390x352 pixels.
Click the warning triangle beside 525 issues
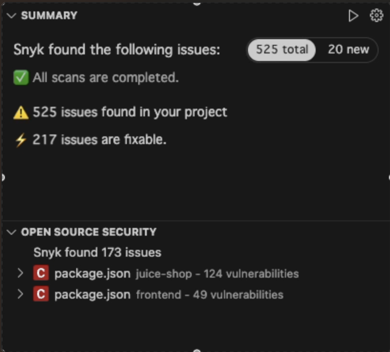pos(22,112)
